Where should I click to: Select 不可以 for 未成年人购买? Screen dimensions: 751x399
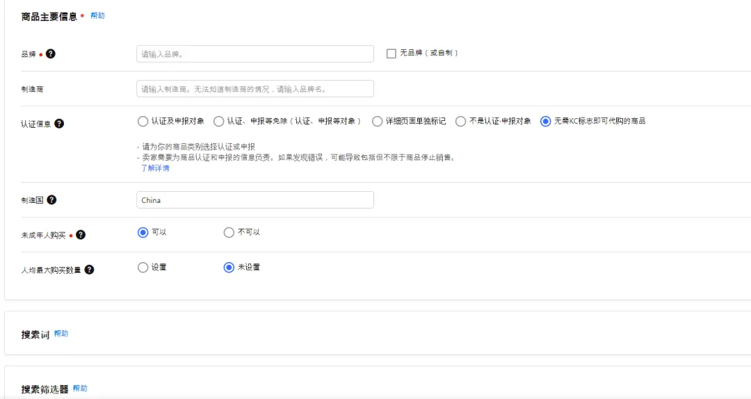229,232
